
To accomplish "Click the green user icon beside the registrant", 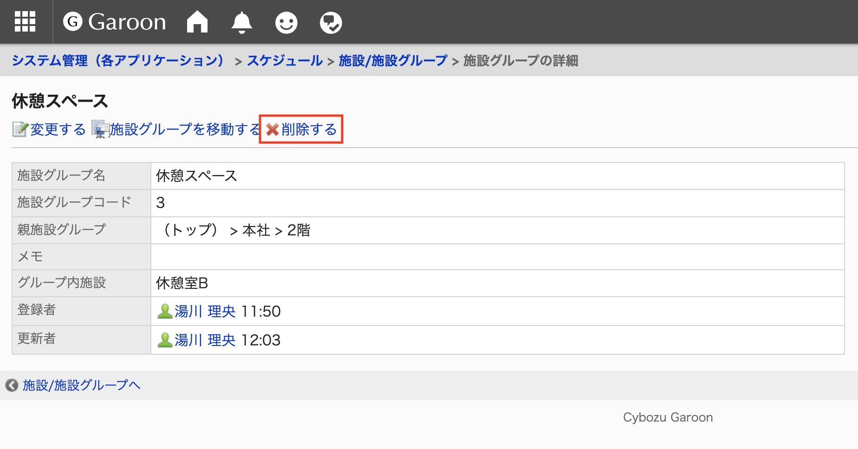I will pos(165,311).
